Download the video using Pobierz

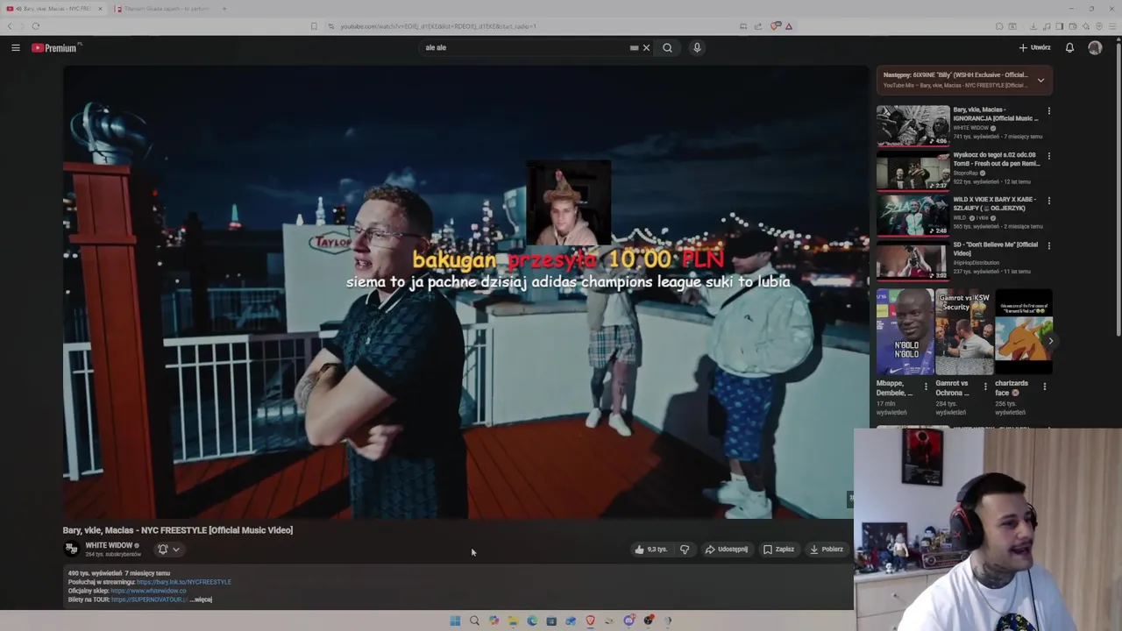coord(827,549)
